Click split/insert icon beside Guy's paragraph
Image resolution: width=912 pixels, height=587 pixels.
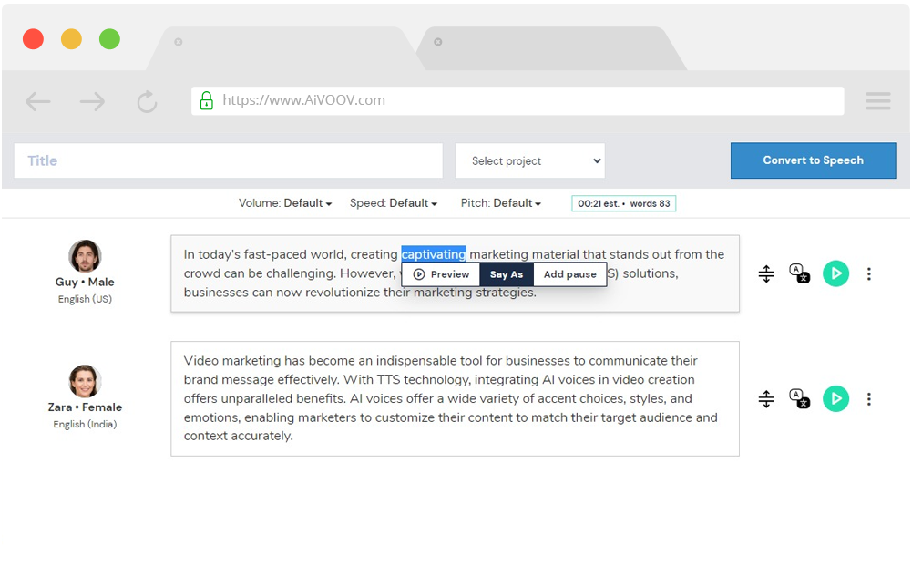[x=766, y=273]
